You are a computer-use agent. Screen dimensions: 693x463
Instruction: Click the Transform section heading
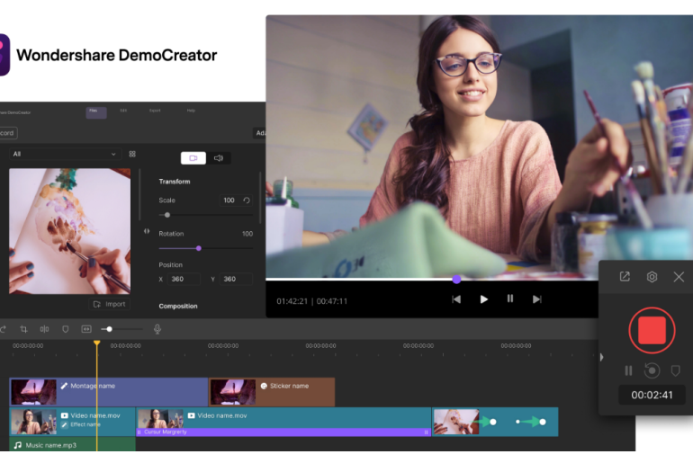click(x=175, y=182)
